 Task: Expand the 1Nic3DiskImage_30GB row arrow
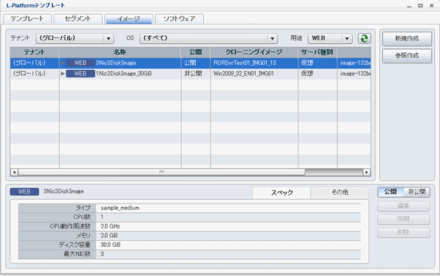63,73
